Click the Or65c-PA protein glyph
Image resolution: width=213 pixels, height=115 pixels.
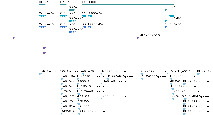[72, 32]
